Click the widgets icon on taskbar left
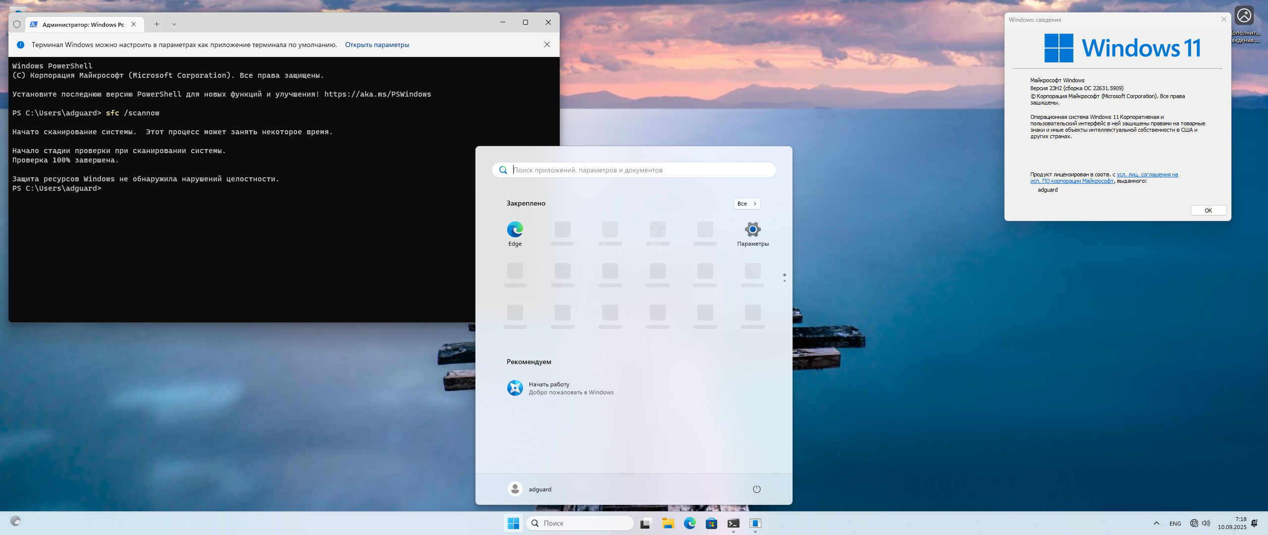1268x535 pixels. click(15, 521)
